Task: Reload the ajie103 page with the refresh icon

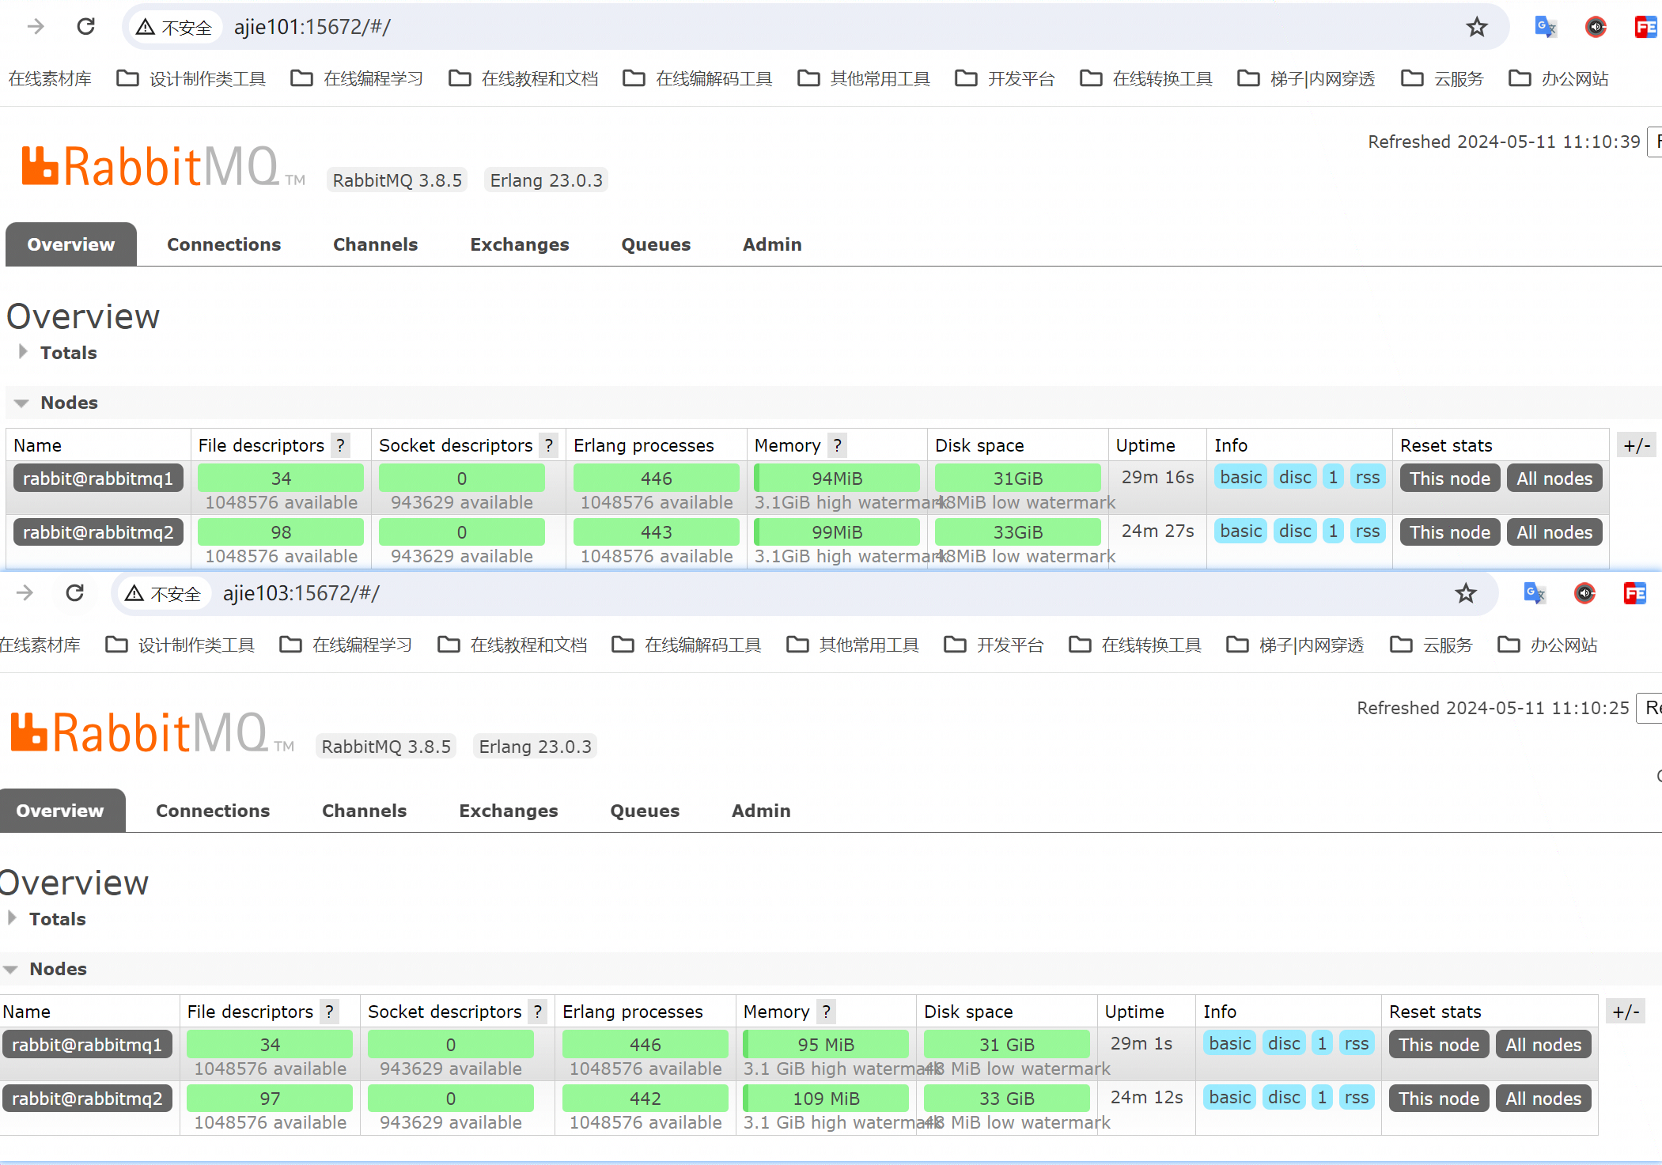Action: pos(75,593)
